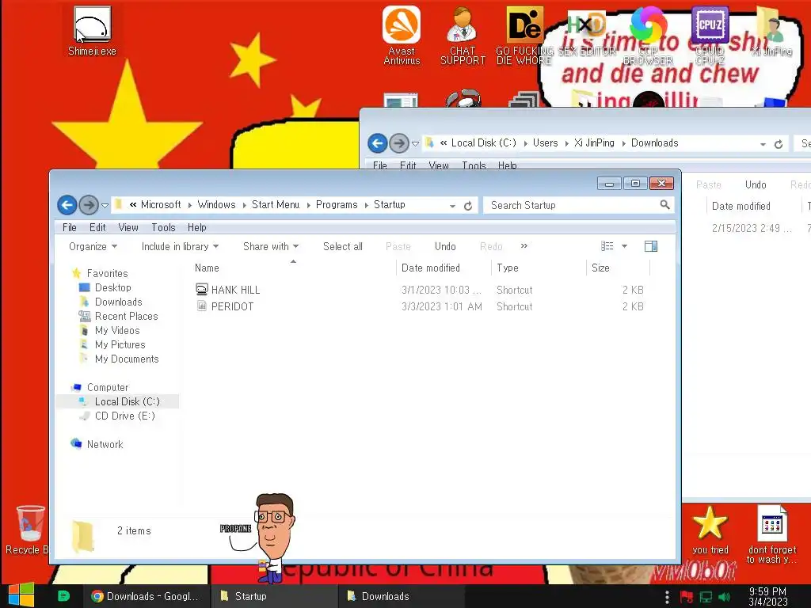Viewport: 811px width, 608px height.
Task: Open the view options dropdown arrow
Action: [x=624, y=246]
